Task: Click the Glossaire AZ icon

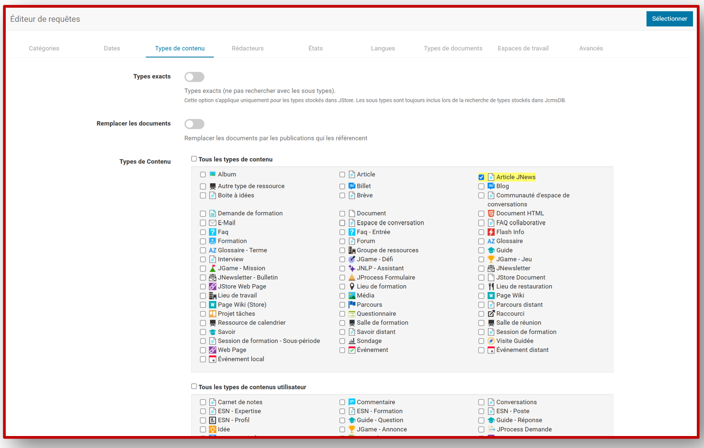Action: click(x=491, y=241)
